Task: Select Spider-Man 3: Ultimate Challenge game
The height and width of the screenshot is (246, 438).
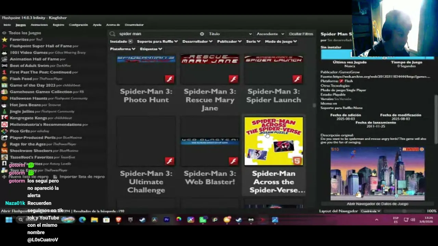Action: pyautogui.click(x=146, y=155)
